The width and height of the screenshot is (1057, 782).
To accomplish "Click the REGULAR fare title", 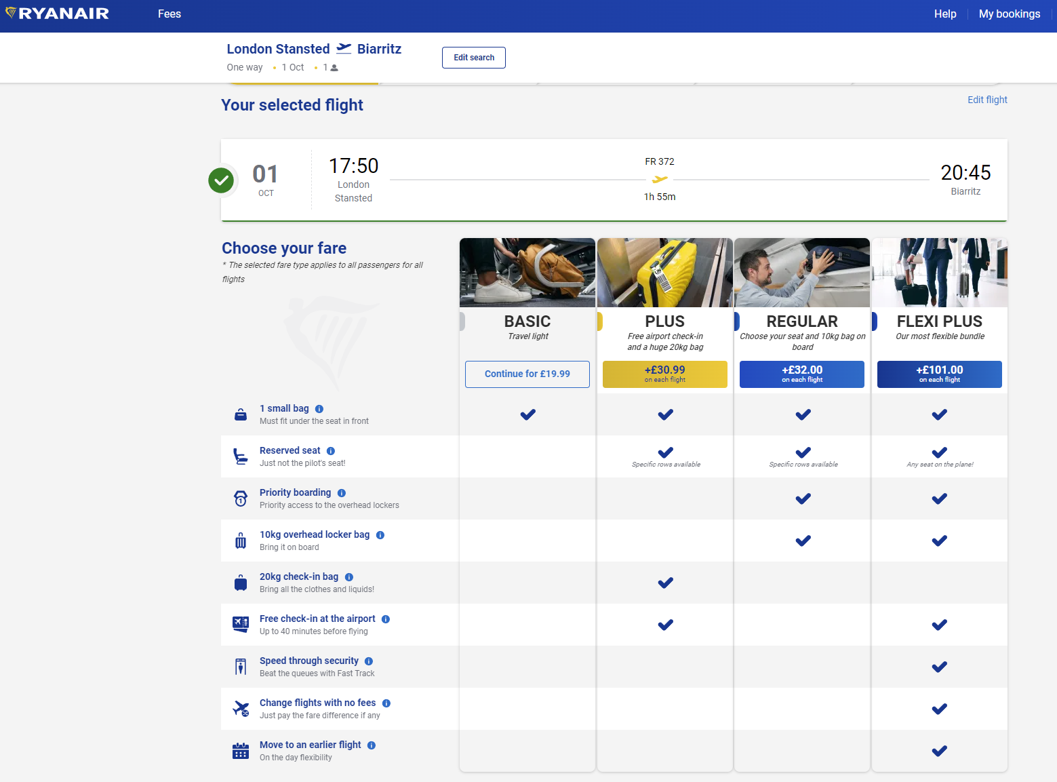I will point(802,321).
